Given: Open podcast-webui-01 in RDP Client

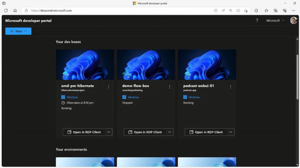Looking at the screenshot, I should point(206,132).
